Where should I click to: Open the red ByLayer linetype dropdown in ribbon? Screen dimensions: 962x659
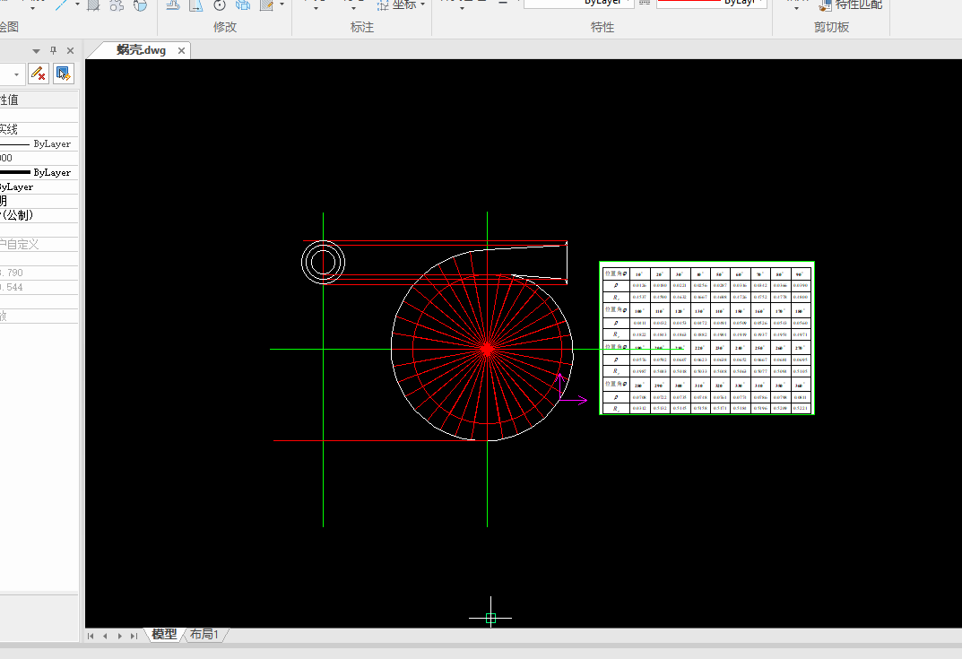(x=712, y=3)
